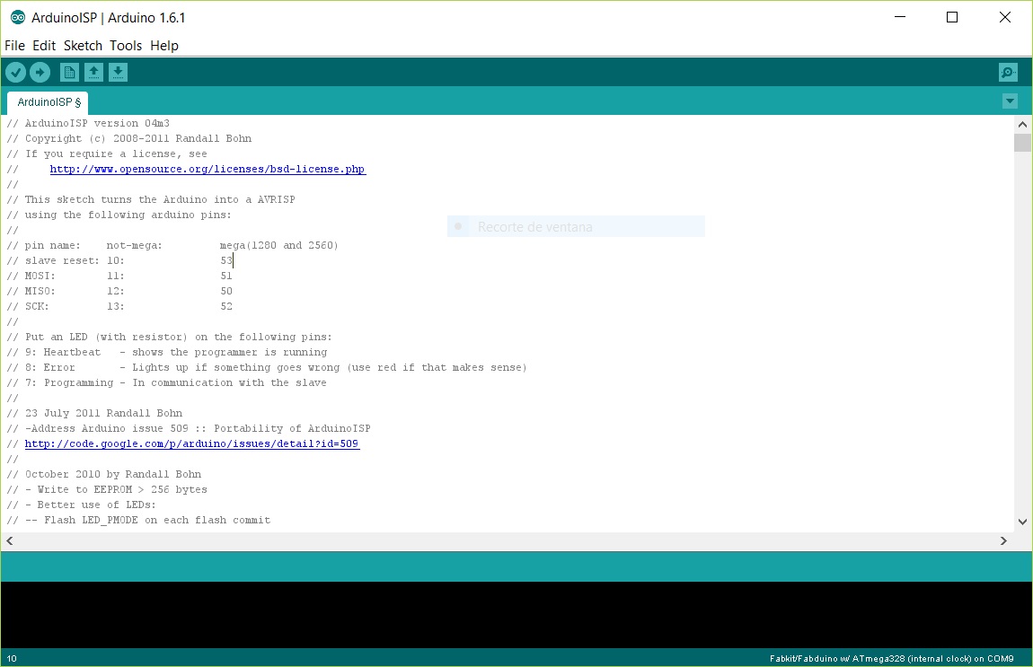Screen dimensions: 1033x667
Task: Open a sketch with the up-arrow icon
Action: click(x=93, y=73)
